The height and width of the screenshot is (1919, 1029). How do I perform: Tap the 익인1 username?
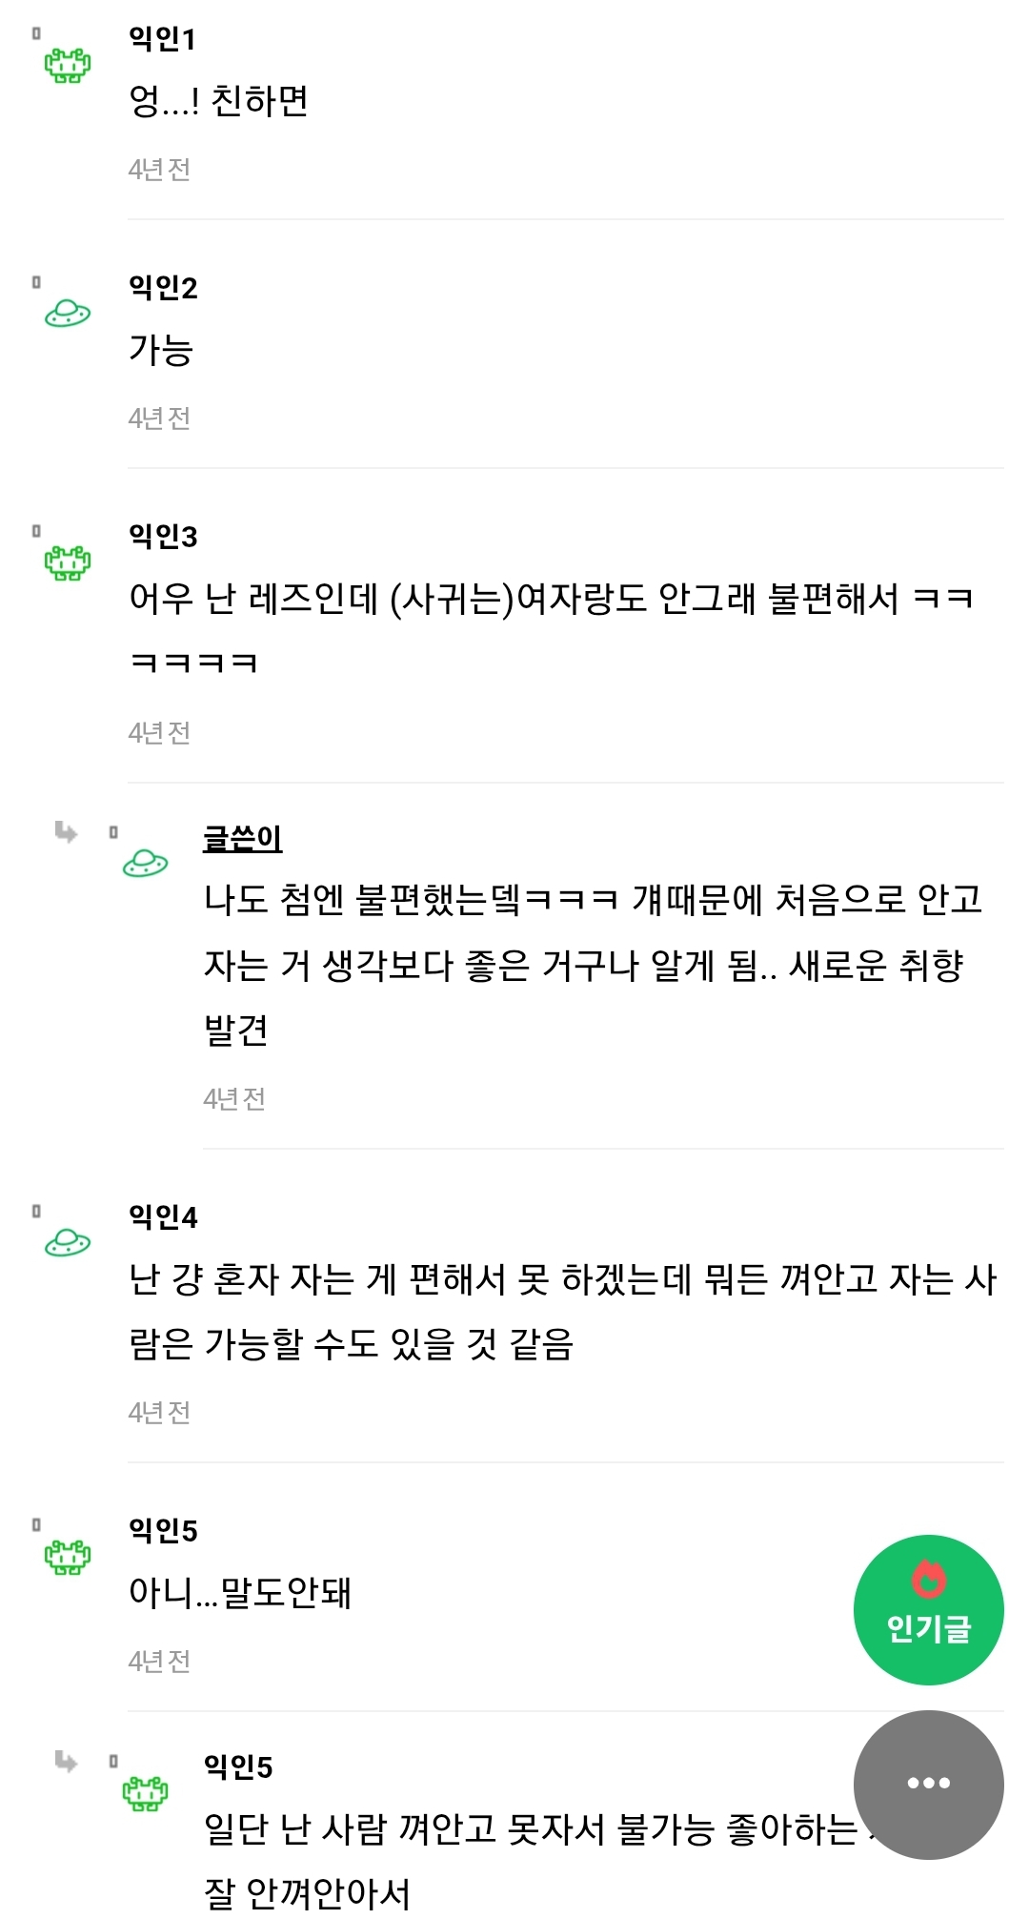coord(162,39)
